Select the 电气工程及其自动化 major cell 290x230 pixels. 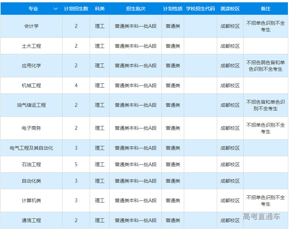coord(31,148)
